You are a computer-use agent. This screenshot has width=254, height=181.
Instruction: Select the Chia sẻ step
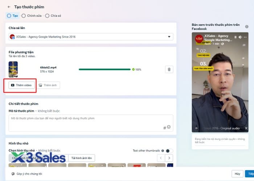(53, 16)
